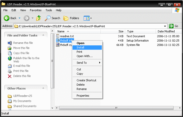This screenshot has width=183, height=117.
Task: Click the Up folder toolbar icon
Action: 39,18
